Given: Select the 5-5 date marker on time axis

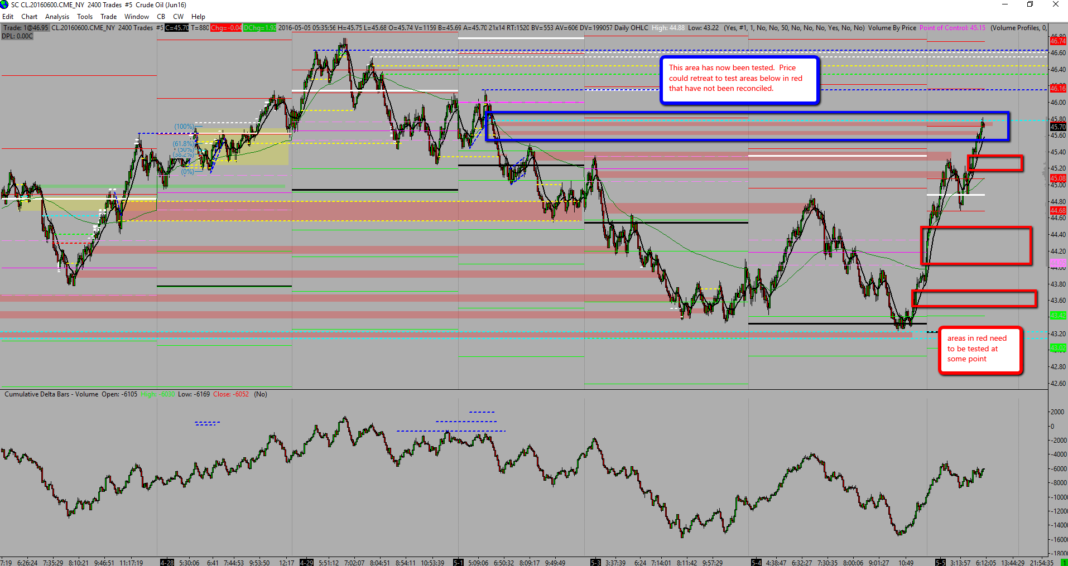Looking at the screenshot, I should 941,562.
